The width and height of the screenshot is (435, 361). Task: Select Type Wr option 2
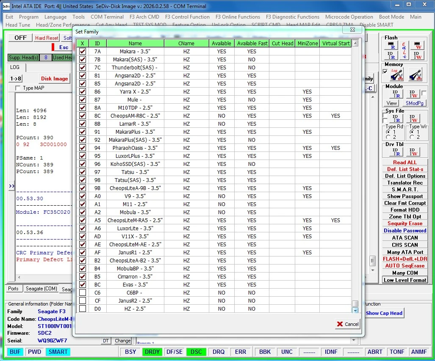[x=412, y=137]
